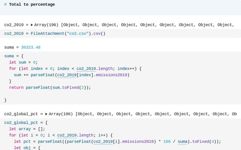The width and height of the screenshot is (241, 150).
Task: Click the suma output value 36323.48
Action: pos(31,47)
